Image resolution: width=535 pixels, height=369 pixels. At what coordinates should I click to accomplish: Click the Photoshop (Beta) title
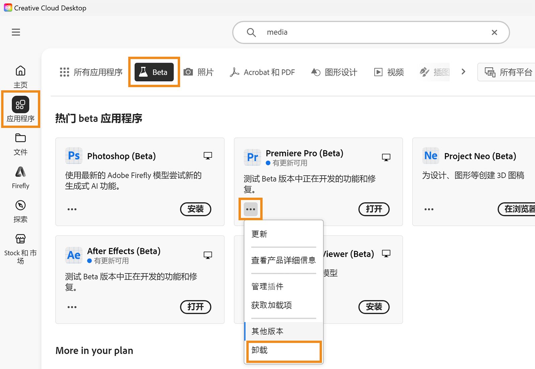click(121, 156)
